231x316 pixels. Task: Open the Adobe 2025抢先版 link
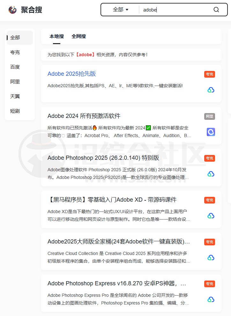coord(72,74)
